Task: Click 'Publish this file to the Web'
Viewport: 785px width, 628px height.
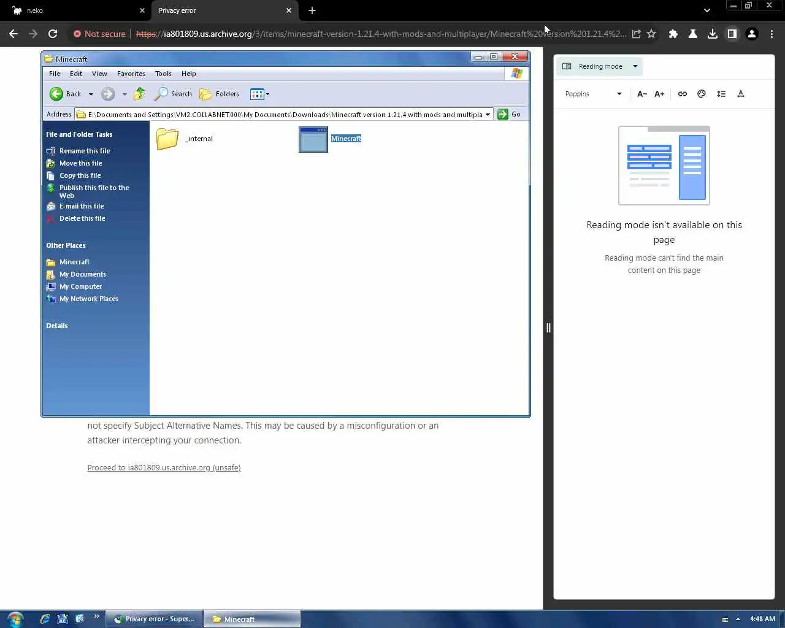Action: pos(94,191)
